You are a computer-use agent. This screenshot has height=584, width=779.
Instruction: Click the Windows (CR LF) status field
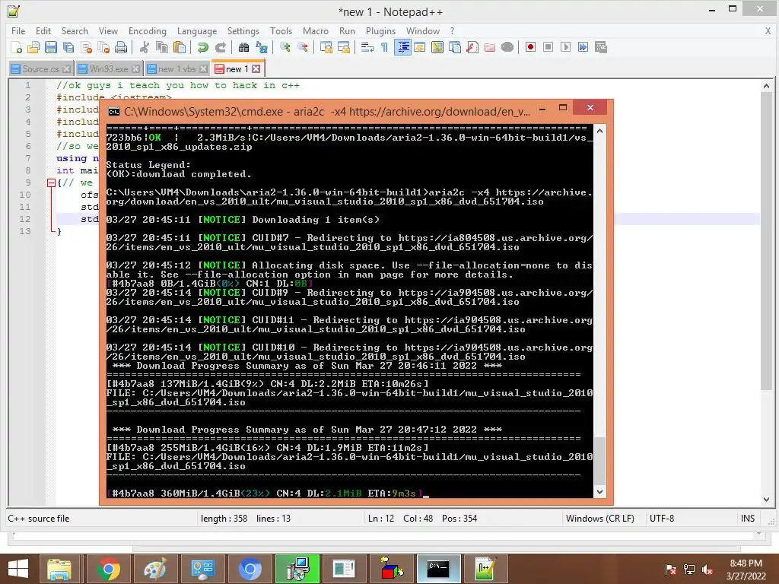pyautogui.click(x=600, y=519)
